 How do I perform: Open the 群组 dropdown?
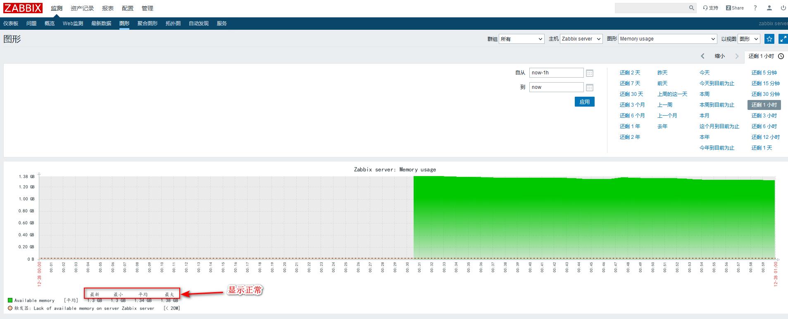[x=521, y=39]
